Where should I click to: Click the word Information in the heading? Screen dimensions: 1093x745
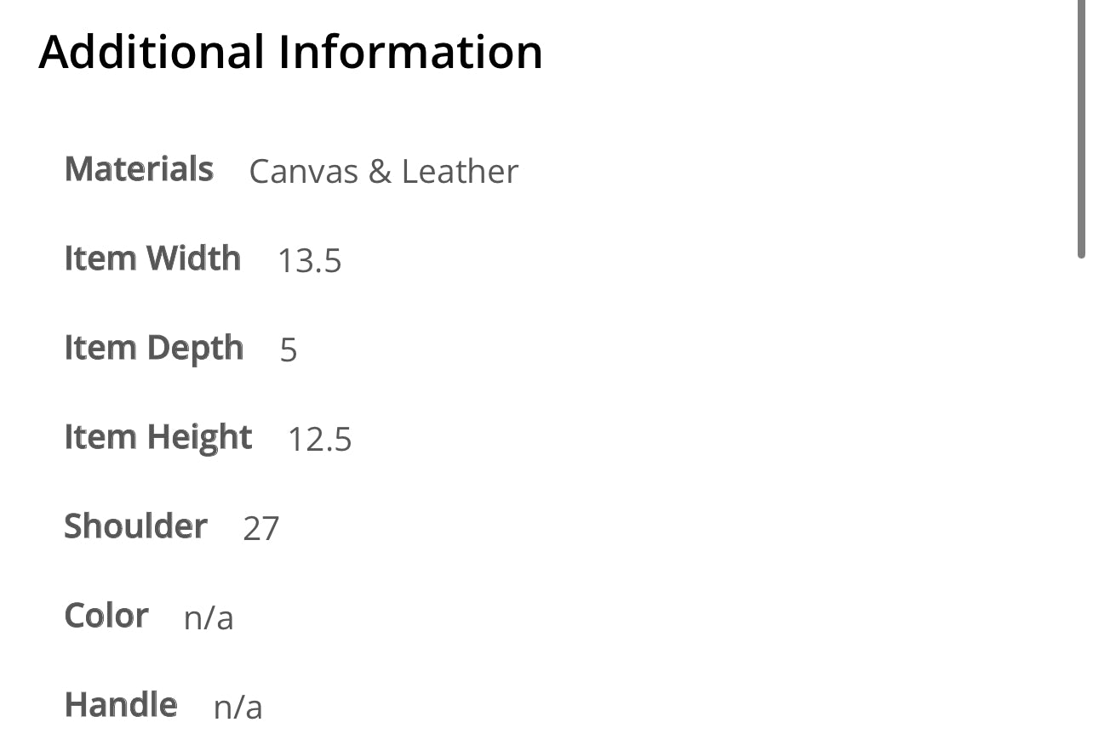[x=411, y=51]
